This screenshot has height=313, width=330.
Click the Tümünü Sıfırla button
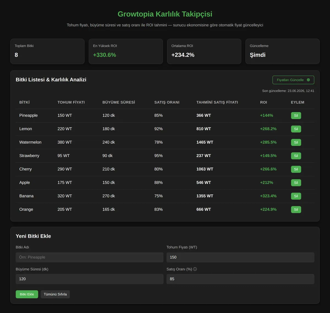click(x=55, y=294)
